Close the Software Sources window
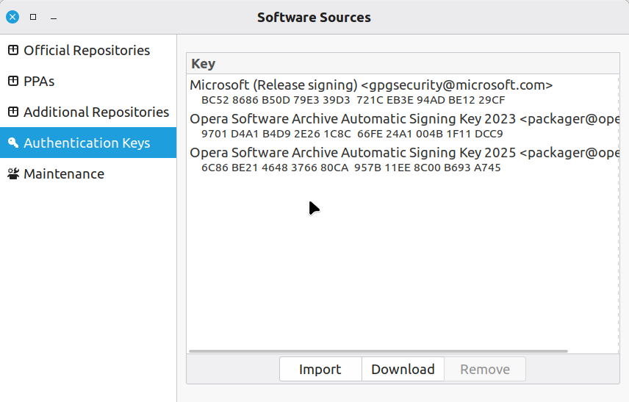 (x=12, y=17)
